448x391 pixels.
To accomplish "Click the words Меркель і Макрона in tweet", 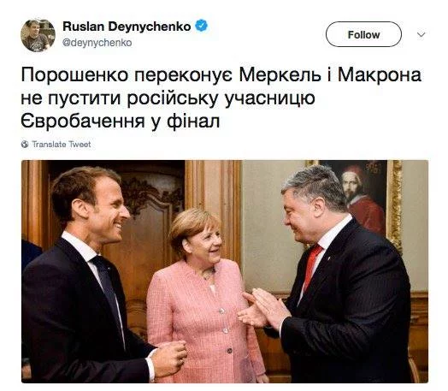I will [330, 75].
